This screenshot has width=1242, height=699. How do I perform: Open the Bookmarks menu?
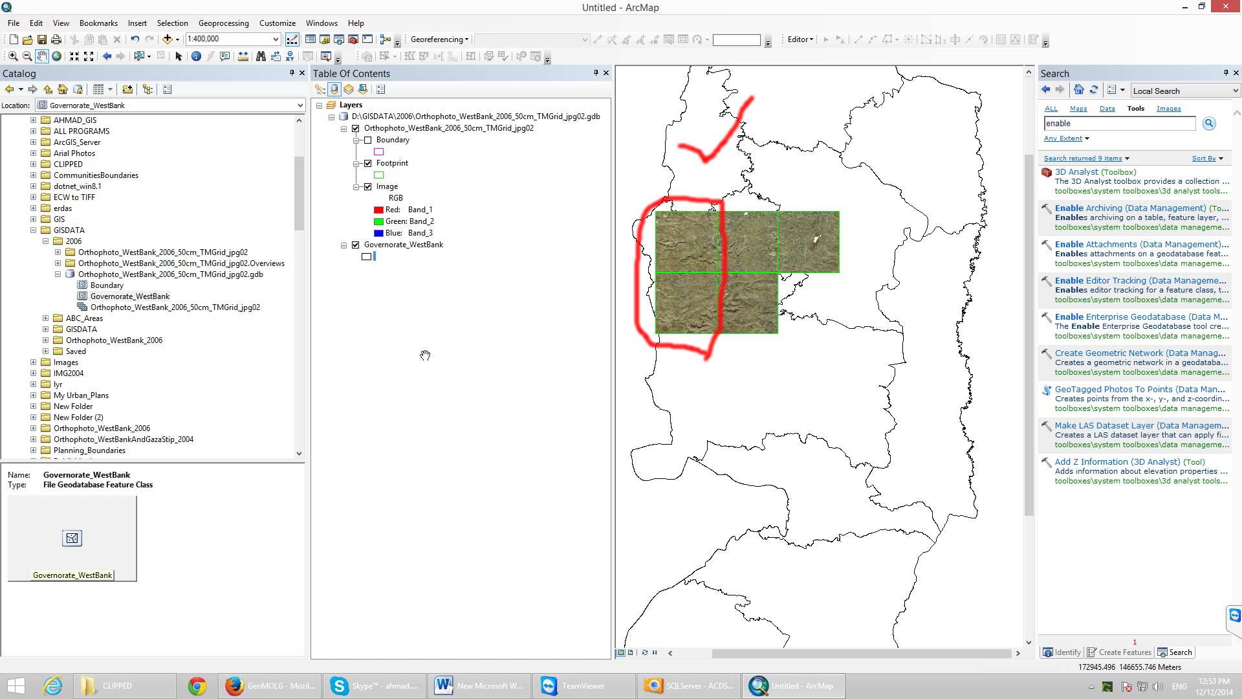pyautogui.click(x=98, y=23)
